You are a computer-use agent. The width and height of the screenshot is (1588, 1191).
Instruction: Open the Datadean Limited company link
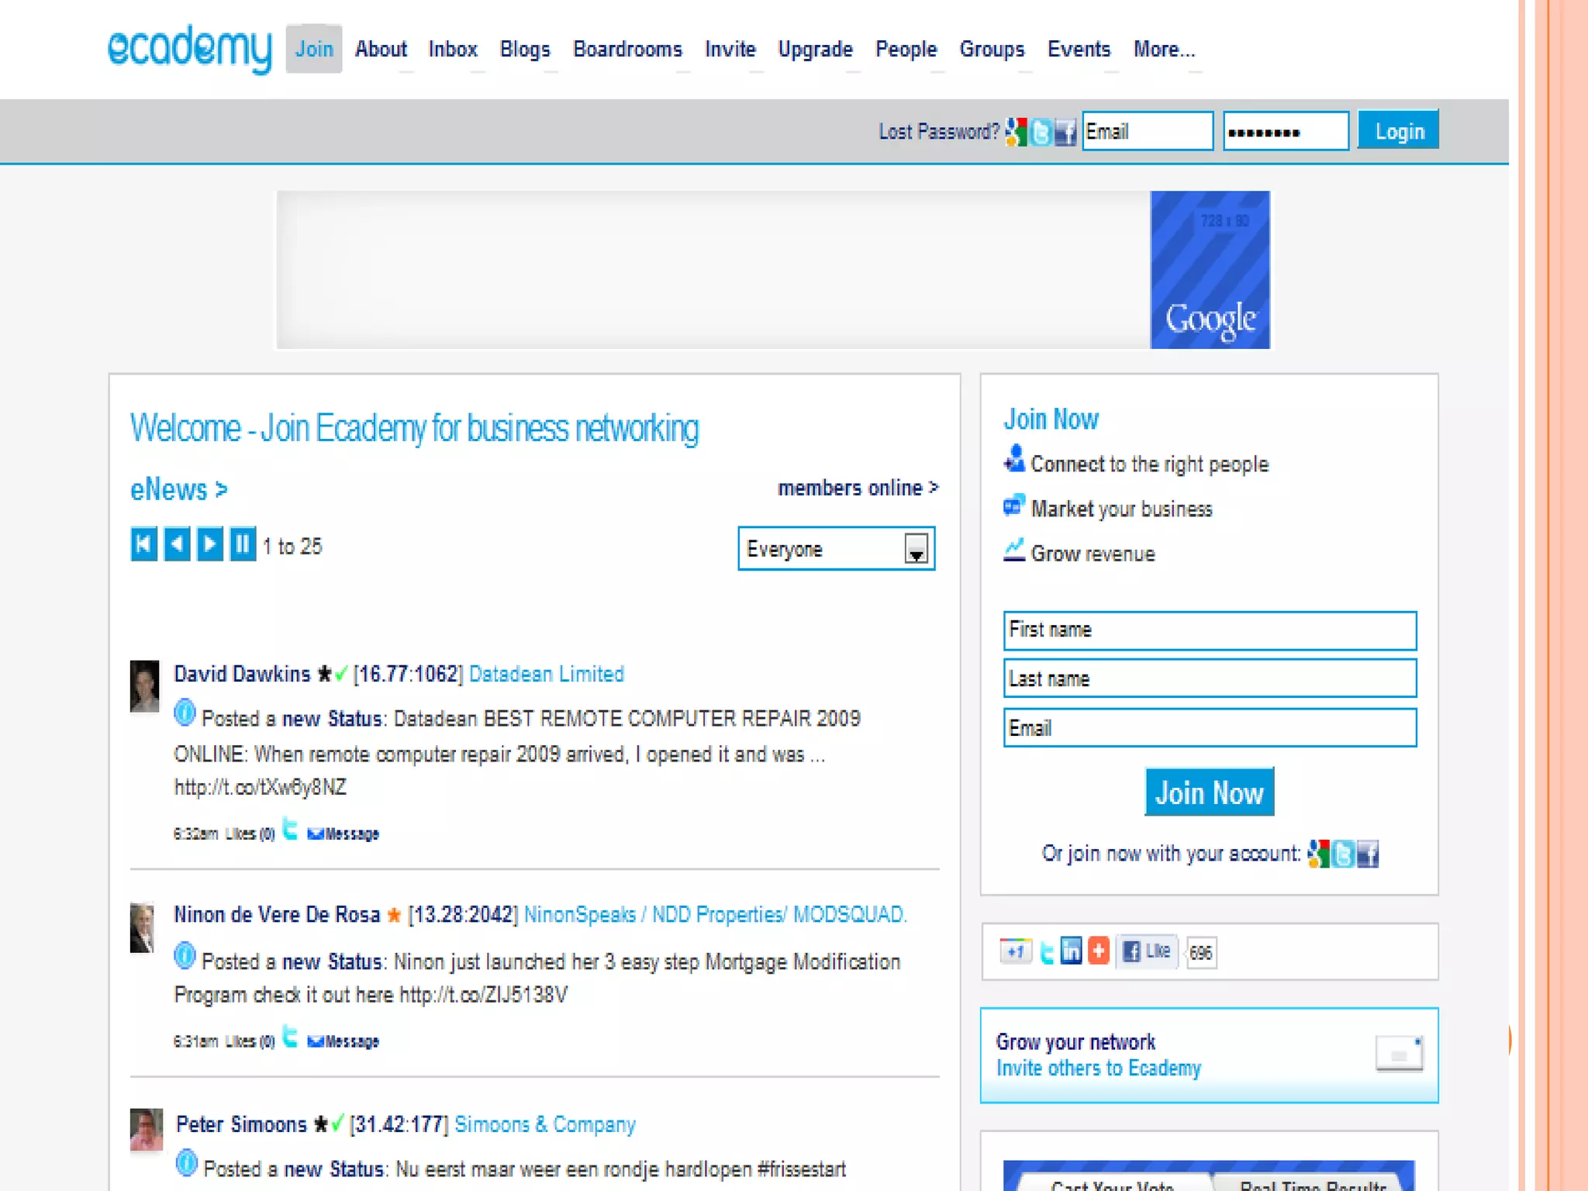coord(547,674)
